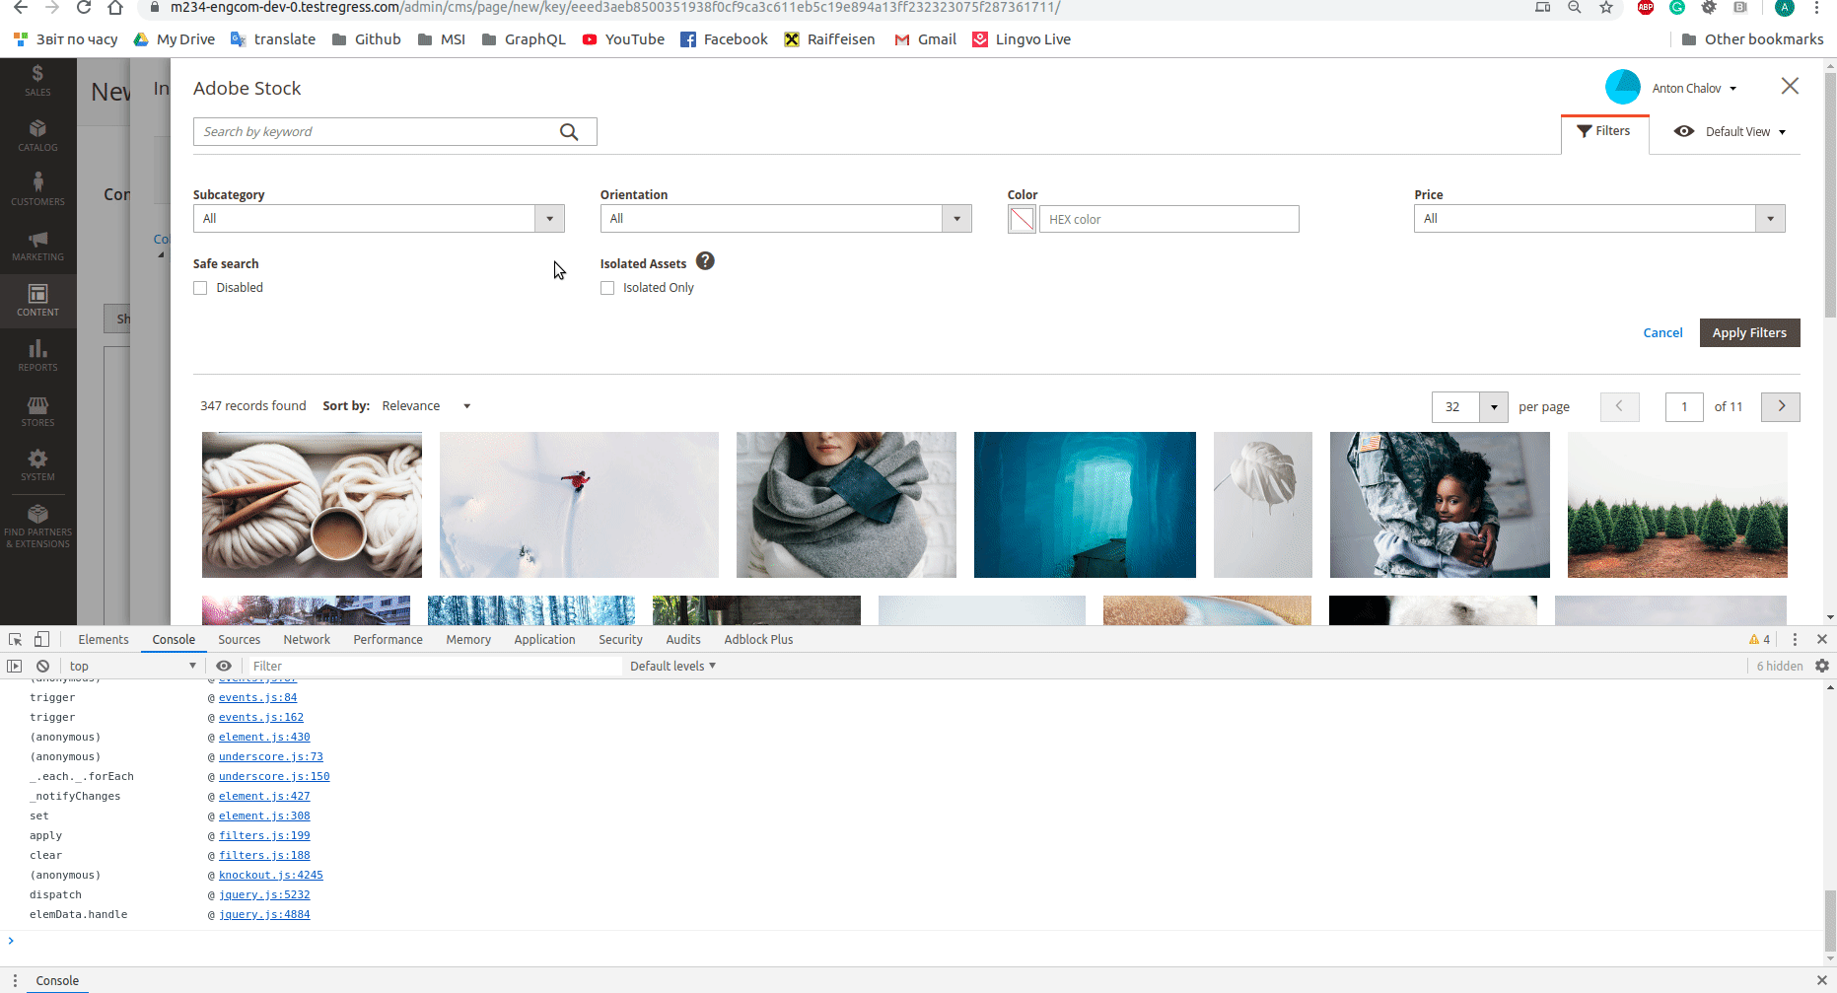Open the Content sidebar section
1837x993 pixels.
(x=37, y=301)
